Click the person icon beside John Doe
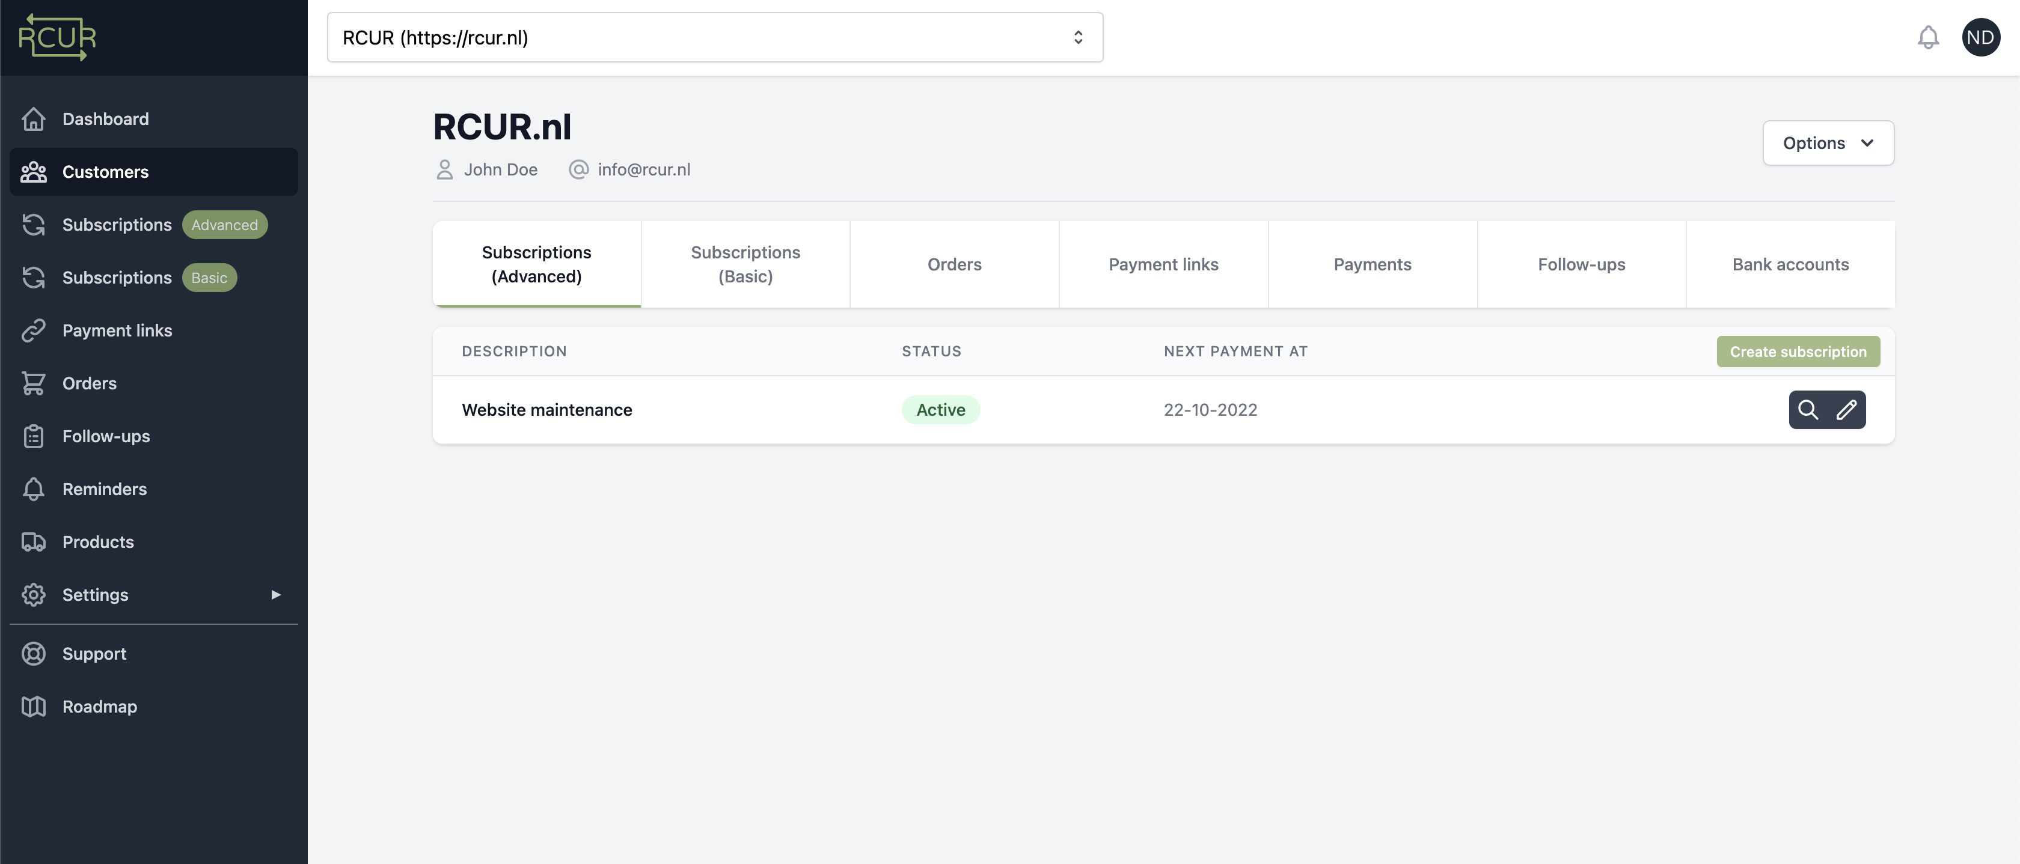2020x864 pixels. [x=445, y=169]
